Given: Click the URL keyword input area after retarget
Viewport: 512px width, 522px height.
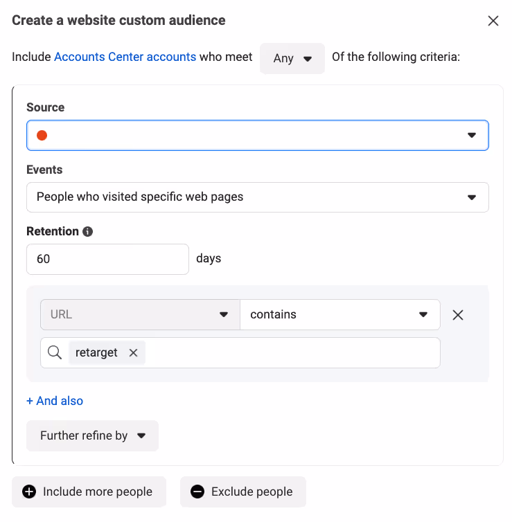Looking at the screenshot, I should pos(292,352).
